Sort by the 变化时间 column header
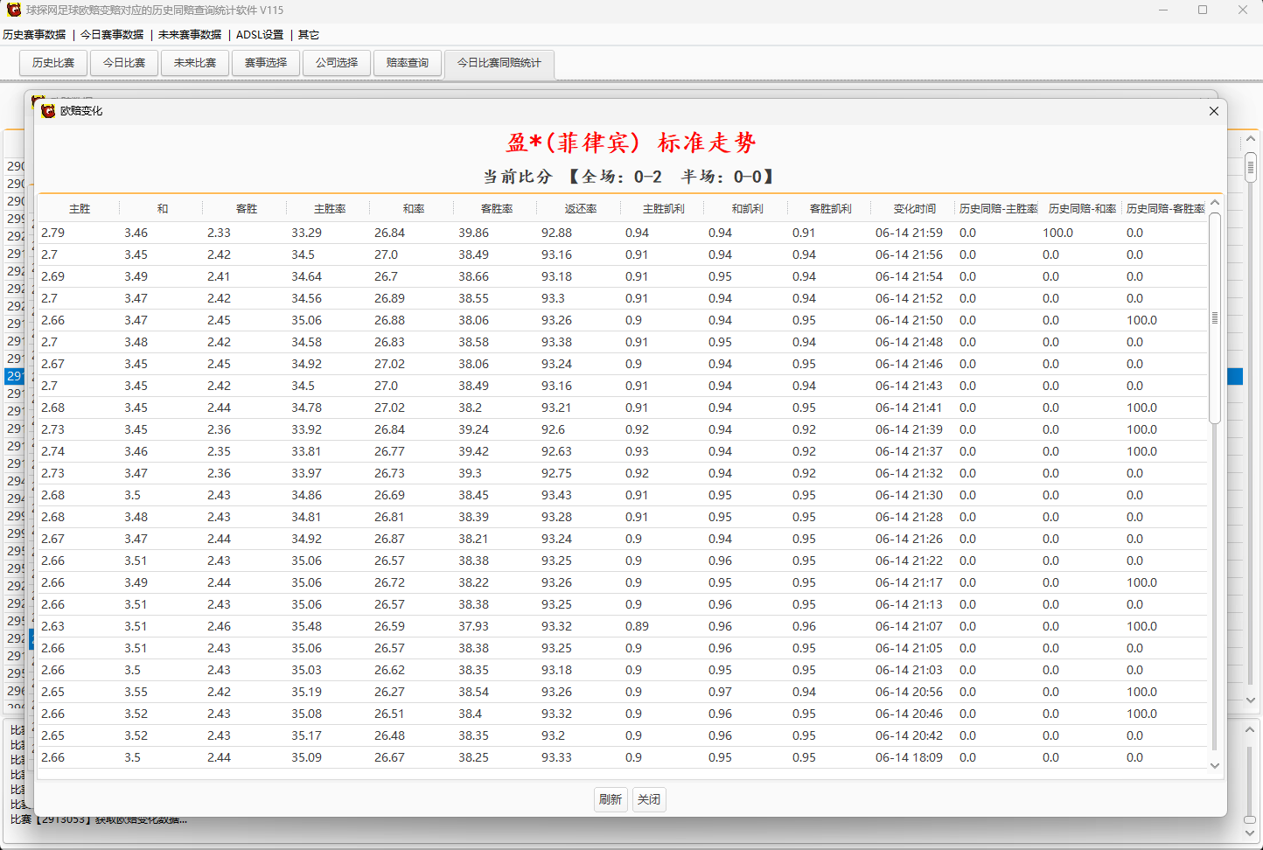The width and height of the screenshot is (1263, 850). (915, 209)
